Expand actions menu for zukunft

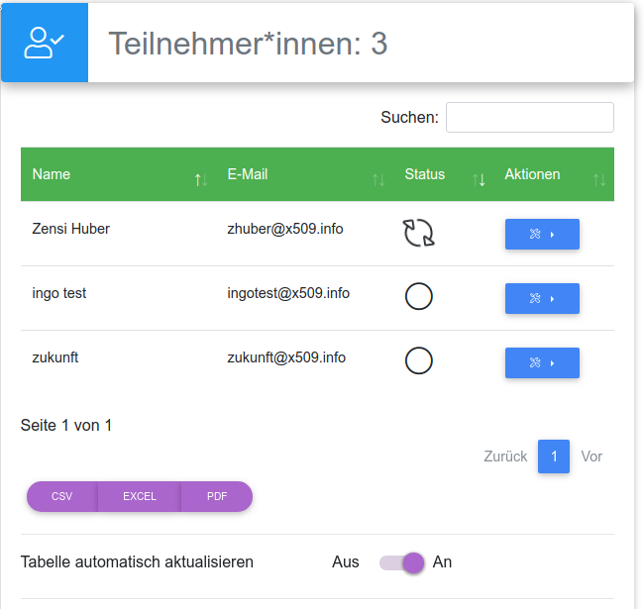tap(542, 362)
